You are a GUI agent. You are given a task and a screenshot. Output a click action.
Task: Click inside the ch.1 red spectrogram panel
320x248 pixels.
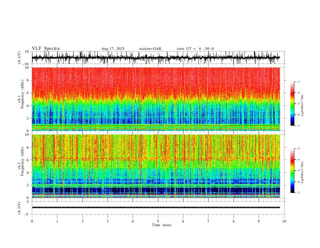click(156, 99)
